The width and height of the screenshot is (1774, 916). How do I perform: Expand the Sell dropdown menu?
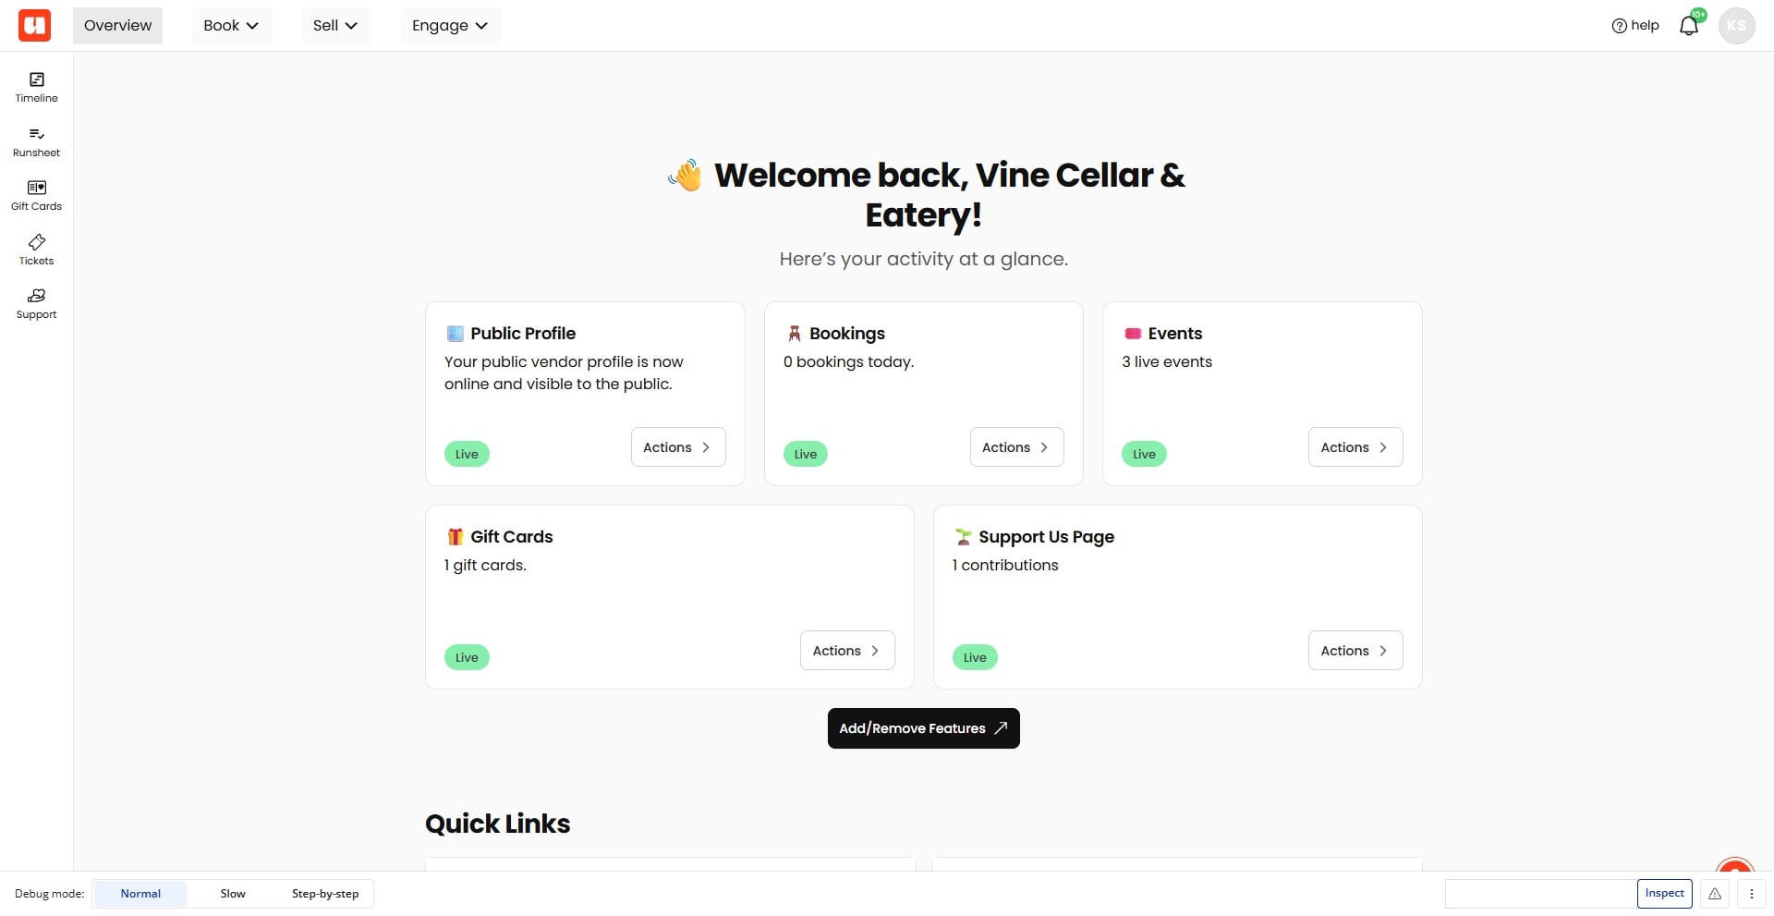coord(335,26)
